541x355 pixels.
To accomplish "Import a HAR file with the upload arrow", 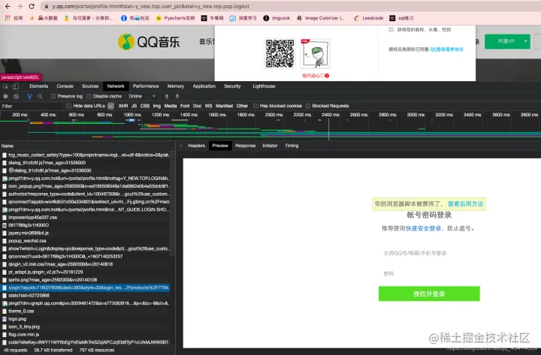I will coord(167,97).
